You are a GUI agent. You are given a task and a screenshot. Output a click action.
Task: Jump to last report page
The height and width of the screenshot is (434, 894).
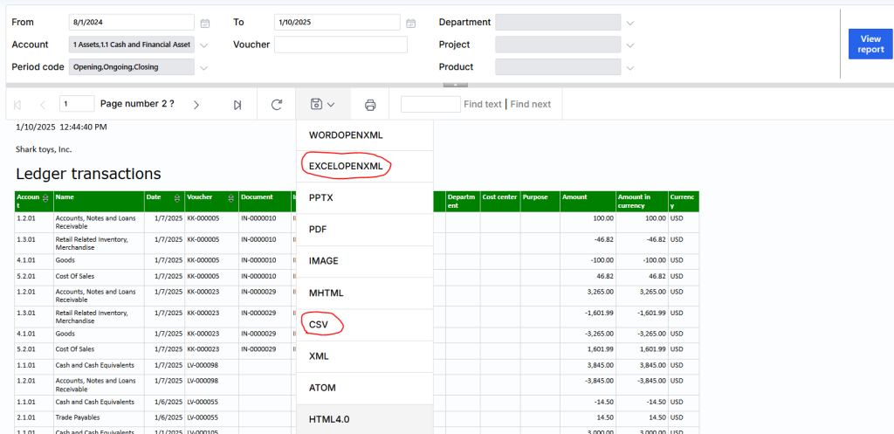(237, 105)
